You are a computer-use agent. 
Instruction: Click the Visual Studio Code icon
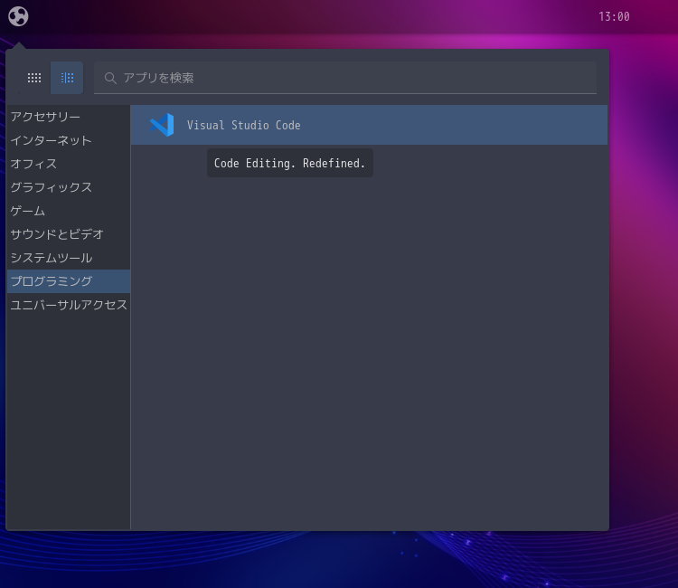tap(162, 125)
